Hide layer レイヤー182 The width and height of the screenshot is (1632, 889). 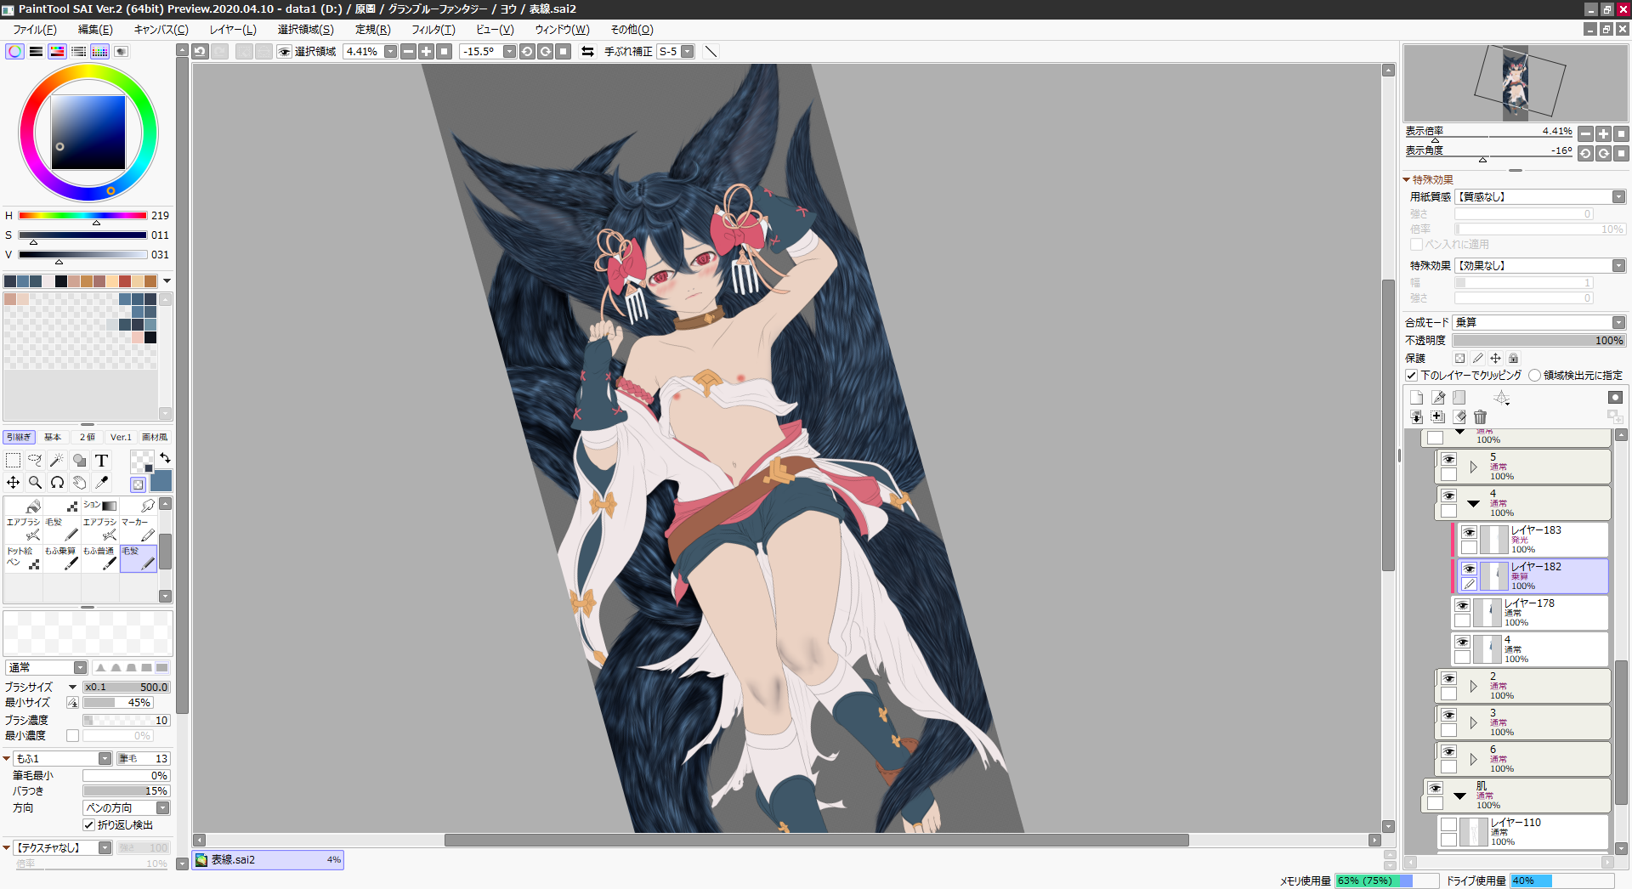pyautogui.click(x=1469, y=569)
